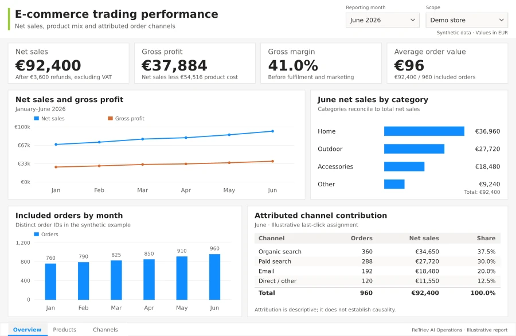Select the Apr orders bar labeled 850
The height and width of the screenshot is (336, 516).
[x=149, y=279]
